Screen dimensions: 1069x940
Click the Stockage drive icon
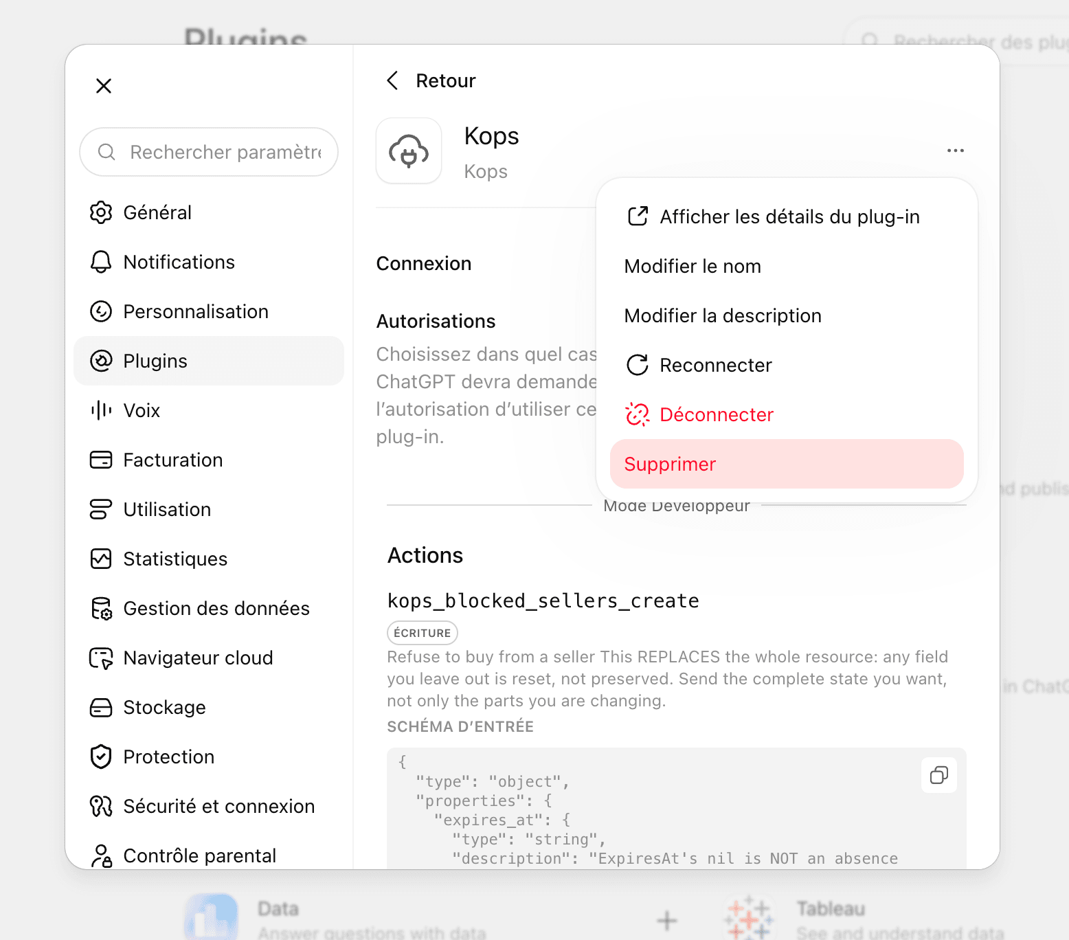pos(101,707)
